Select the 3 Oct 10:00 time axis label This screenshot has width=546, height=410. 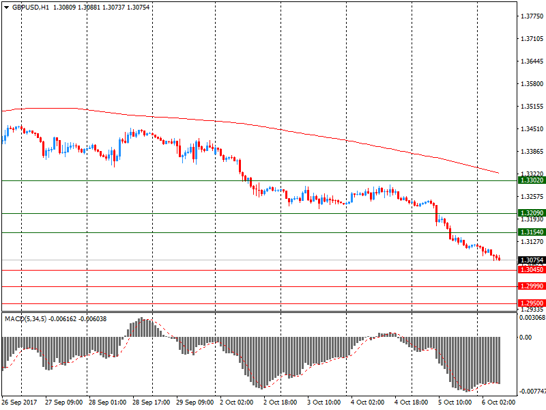point(324,402)
